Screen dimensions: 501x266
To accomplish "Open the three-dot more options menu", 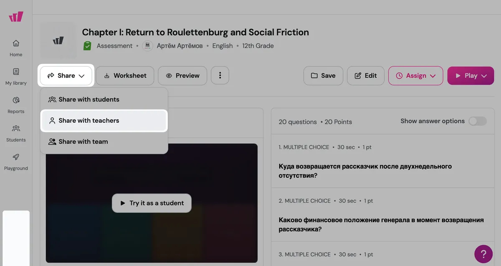I will (x=220, y=76).
